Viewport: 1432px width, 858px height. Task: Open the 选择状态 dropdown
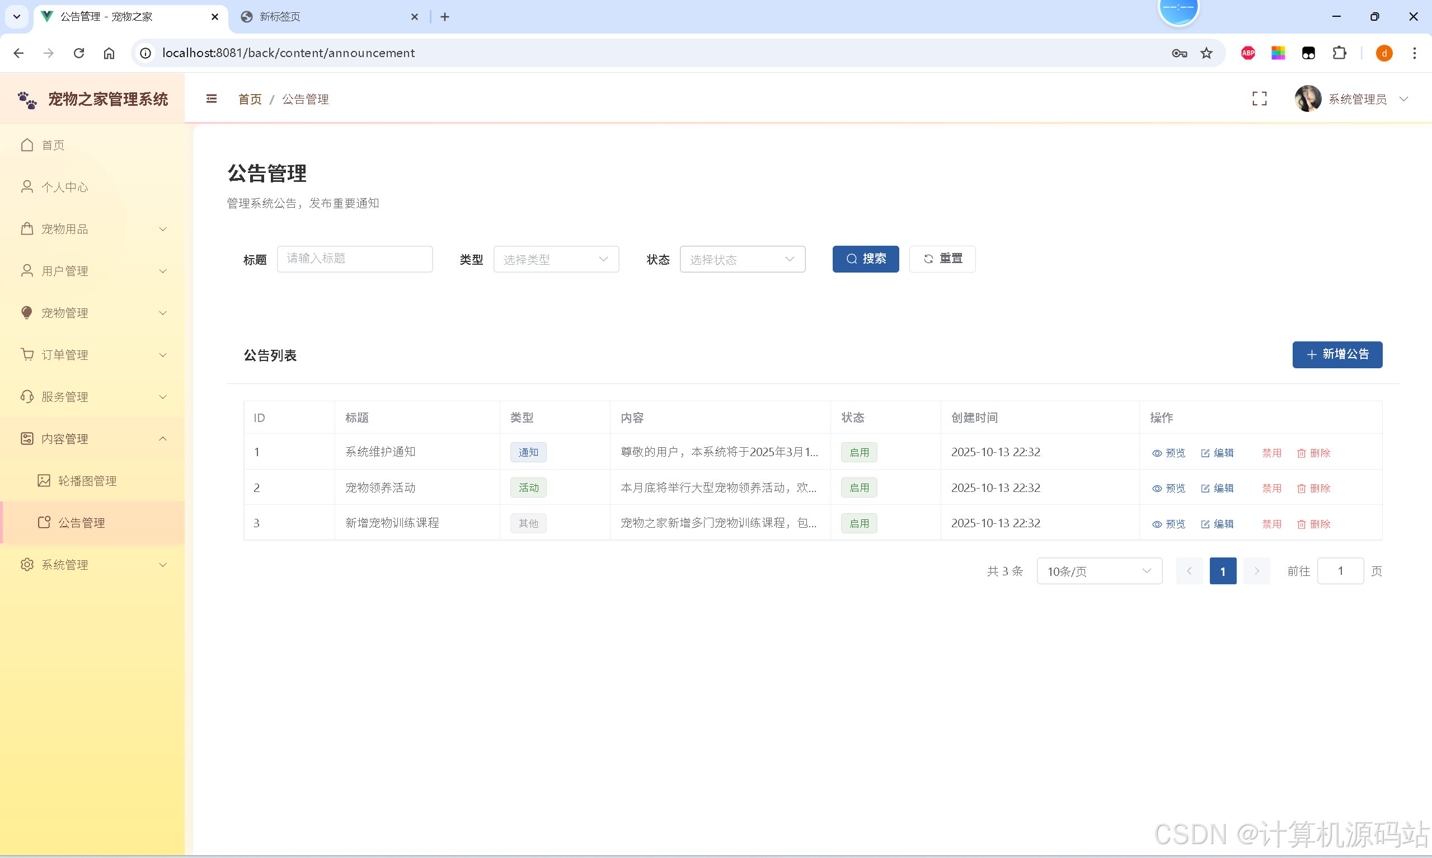(742, 259)
